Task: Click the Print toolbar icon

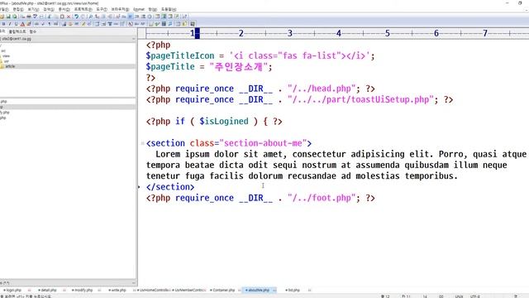Action: point(29,17)
